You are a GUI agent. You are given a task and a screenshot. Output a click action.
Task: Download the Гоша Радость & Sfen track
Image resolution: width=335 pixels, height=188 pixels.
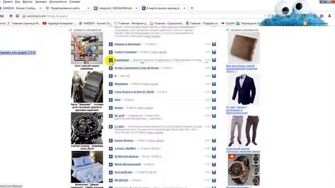[214, 92]
